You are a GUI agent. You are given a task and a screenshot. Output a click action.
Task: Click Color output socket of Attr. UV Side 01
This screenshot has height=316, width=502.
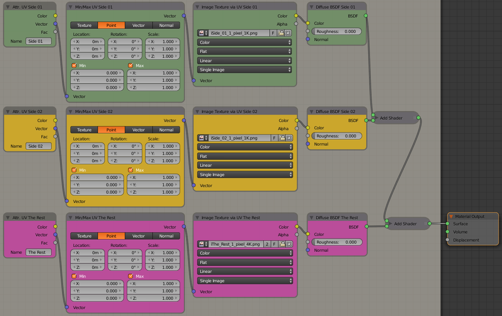coord(55,16)
